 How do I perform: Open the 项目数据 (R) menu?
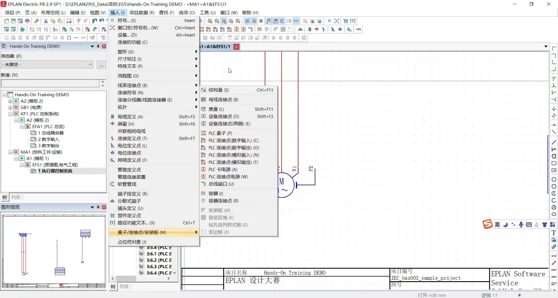pos(142,13)
